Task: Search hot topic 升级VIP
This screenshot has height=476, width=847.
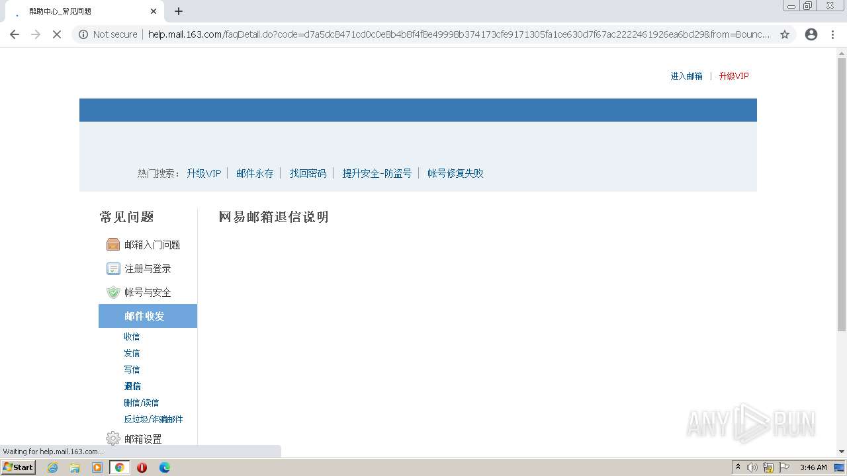Action: 204,173
